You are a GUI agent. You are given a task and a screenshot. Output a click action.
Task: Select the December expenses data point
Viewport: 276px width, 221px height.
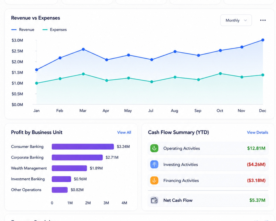(x=263, y=75)
